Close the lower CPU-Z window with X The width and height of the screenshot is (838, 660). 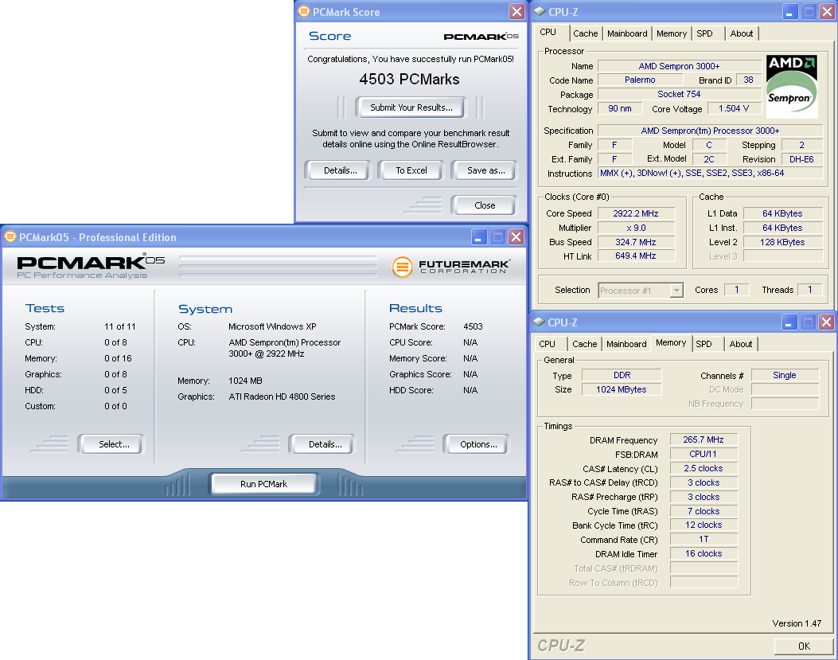pos(826,322)
